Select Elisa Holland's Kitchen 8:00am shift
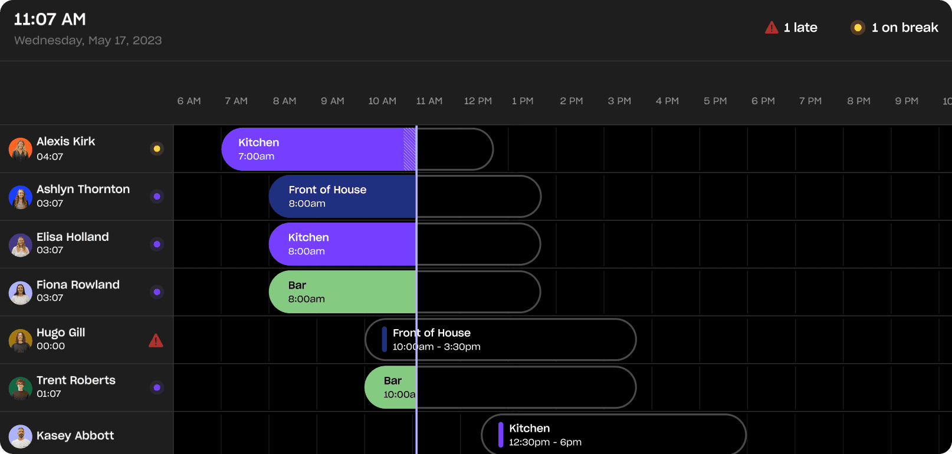The width and height of the screenshot is (952, 454). (342, 244)
